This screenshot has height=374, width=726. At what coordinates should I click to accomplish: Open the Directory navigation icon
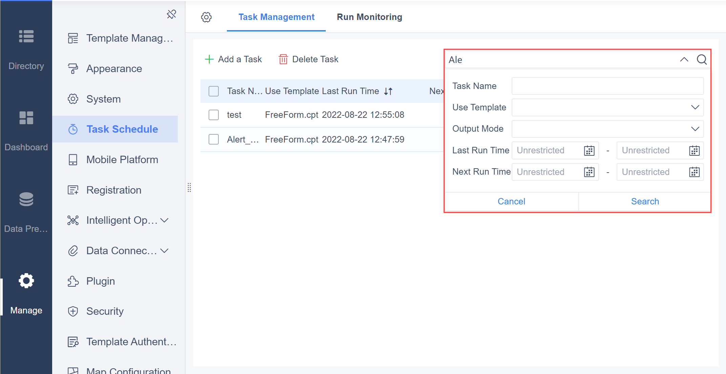tap(26, 36)
